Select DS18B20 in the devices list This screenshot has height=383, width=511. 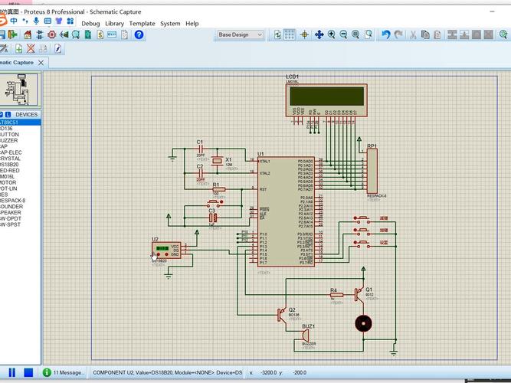9,165
